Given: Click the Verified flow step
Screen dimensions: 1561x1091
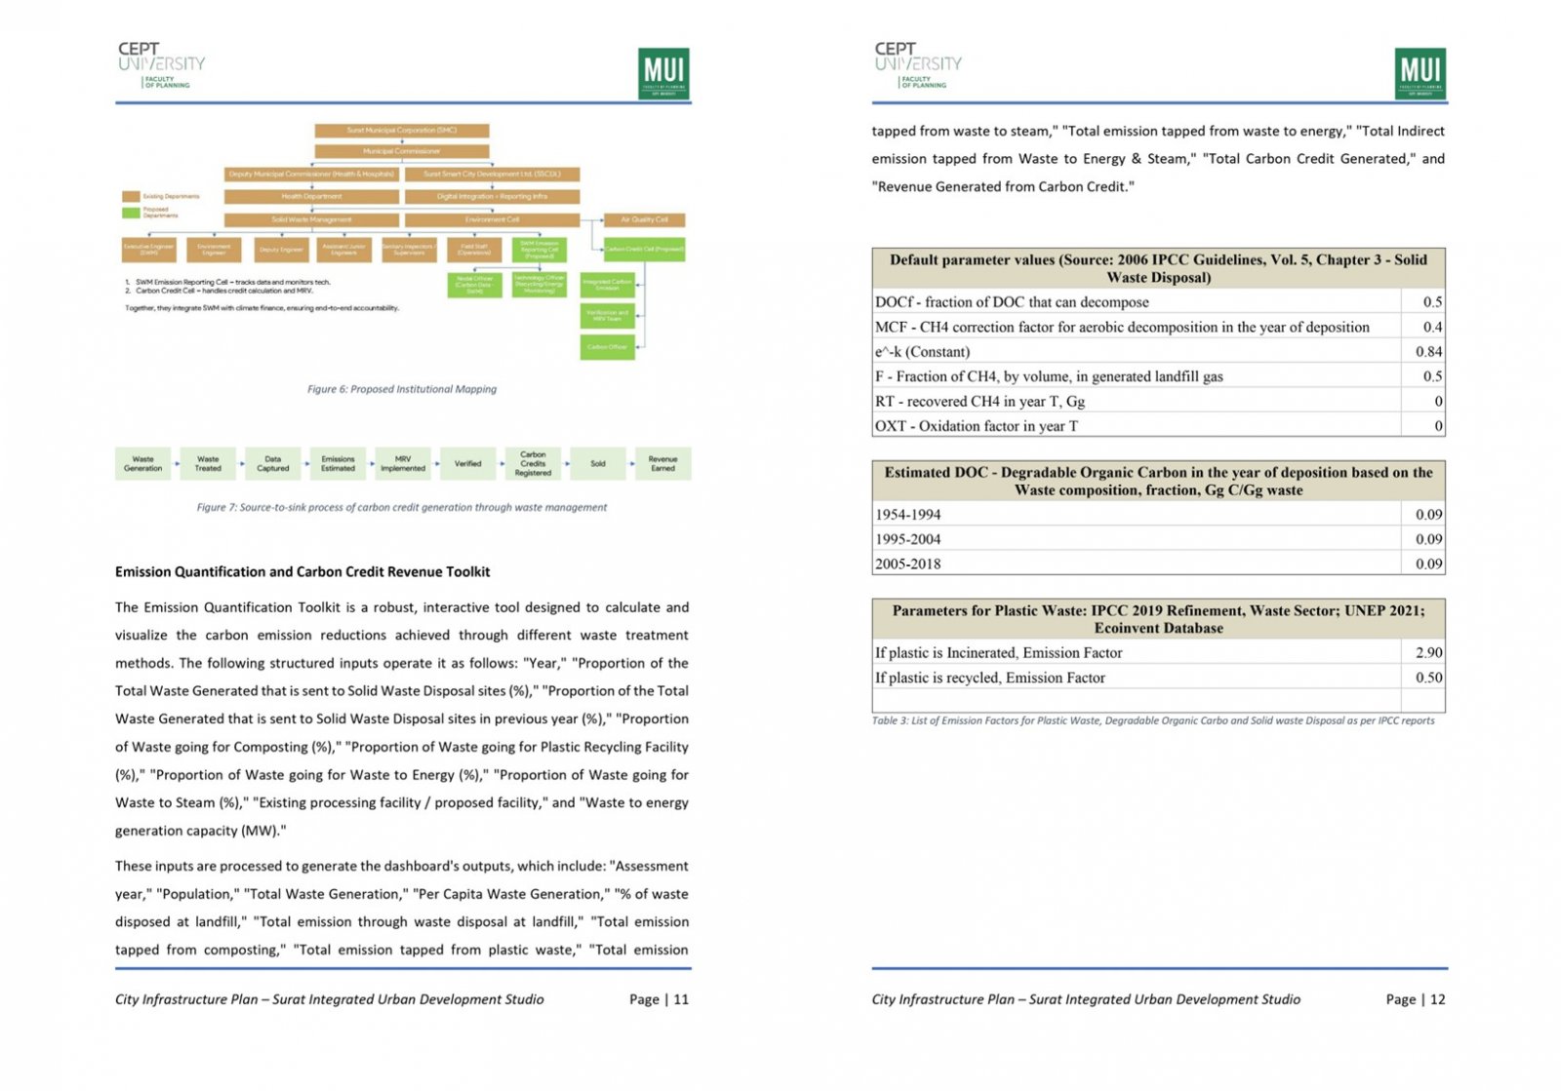Looking at the screenshot, I should coord(468,464).
